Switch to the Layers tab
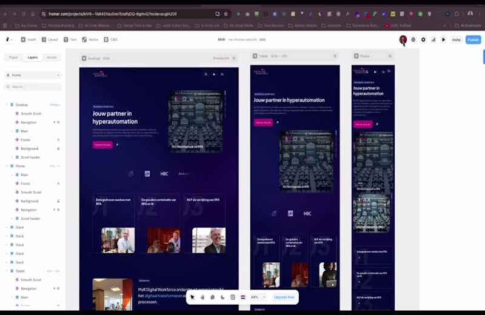The width and height of the screenshot is (485, 315). tap(33, 57)
